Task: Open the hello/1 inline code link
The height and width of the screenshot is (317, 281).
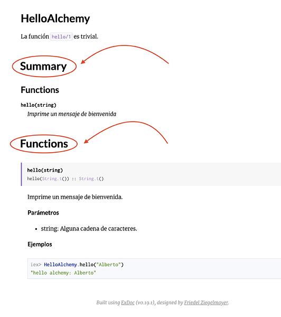Action: [61, 36]
